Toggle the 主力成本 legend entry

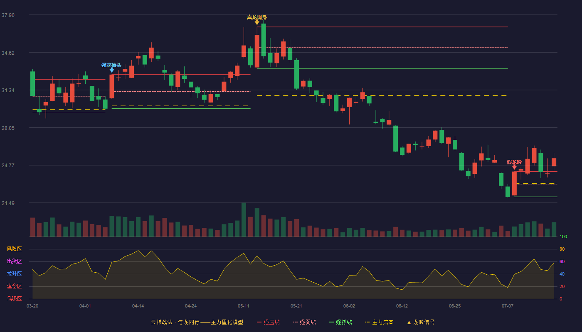point(379,322)
